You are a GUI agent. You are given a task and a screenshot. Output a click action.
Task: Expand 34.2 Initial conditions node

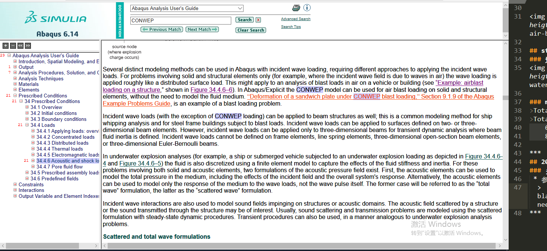pyautogui.click(x=27, y=113)
